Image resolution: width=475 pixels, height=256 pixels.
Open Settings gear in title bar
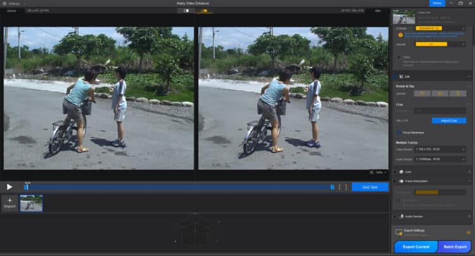5,3
